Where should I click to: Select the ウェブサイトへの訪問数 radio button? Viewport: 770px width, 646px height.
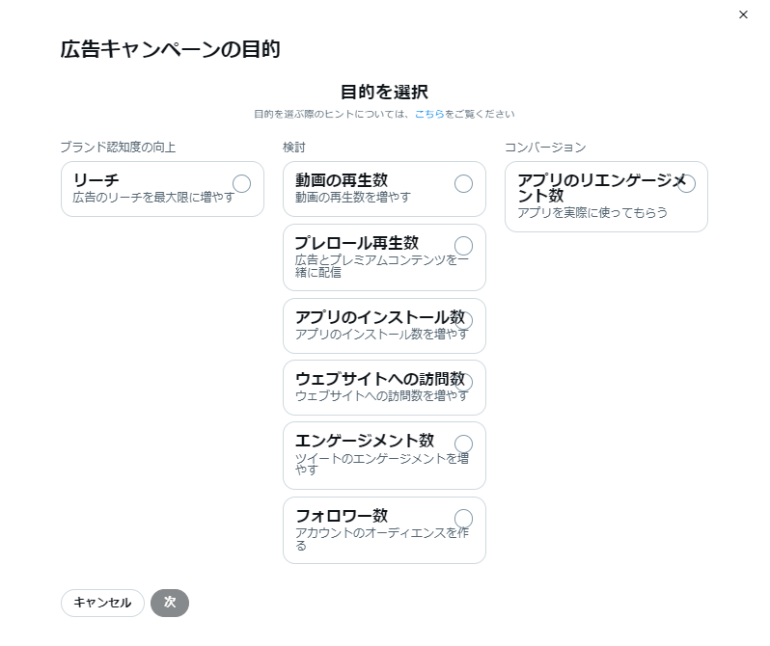click(x=463, y=383)
